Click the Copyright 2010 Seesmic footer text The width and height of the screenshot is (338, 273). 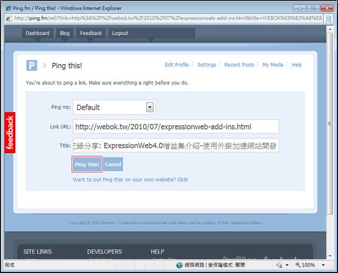pos(165,223)
